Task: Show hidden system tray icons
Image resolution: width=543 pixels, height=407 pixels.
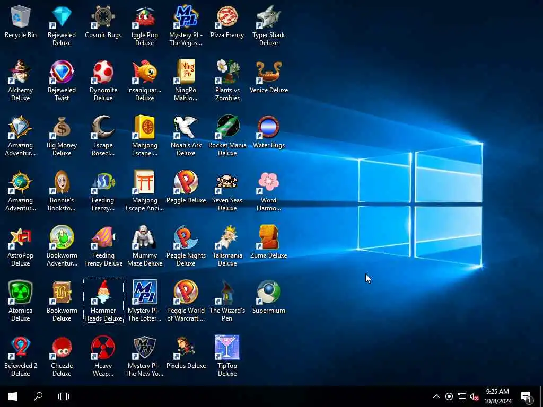Action: [x=436, y=396]
